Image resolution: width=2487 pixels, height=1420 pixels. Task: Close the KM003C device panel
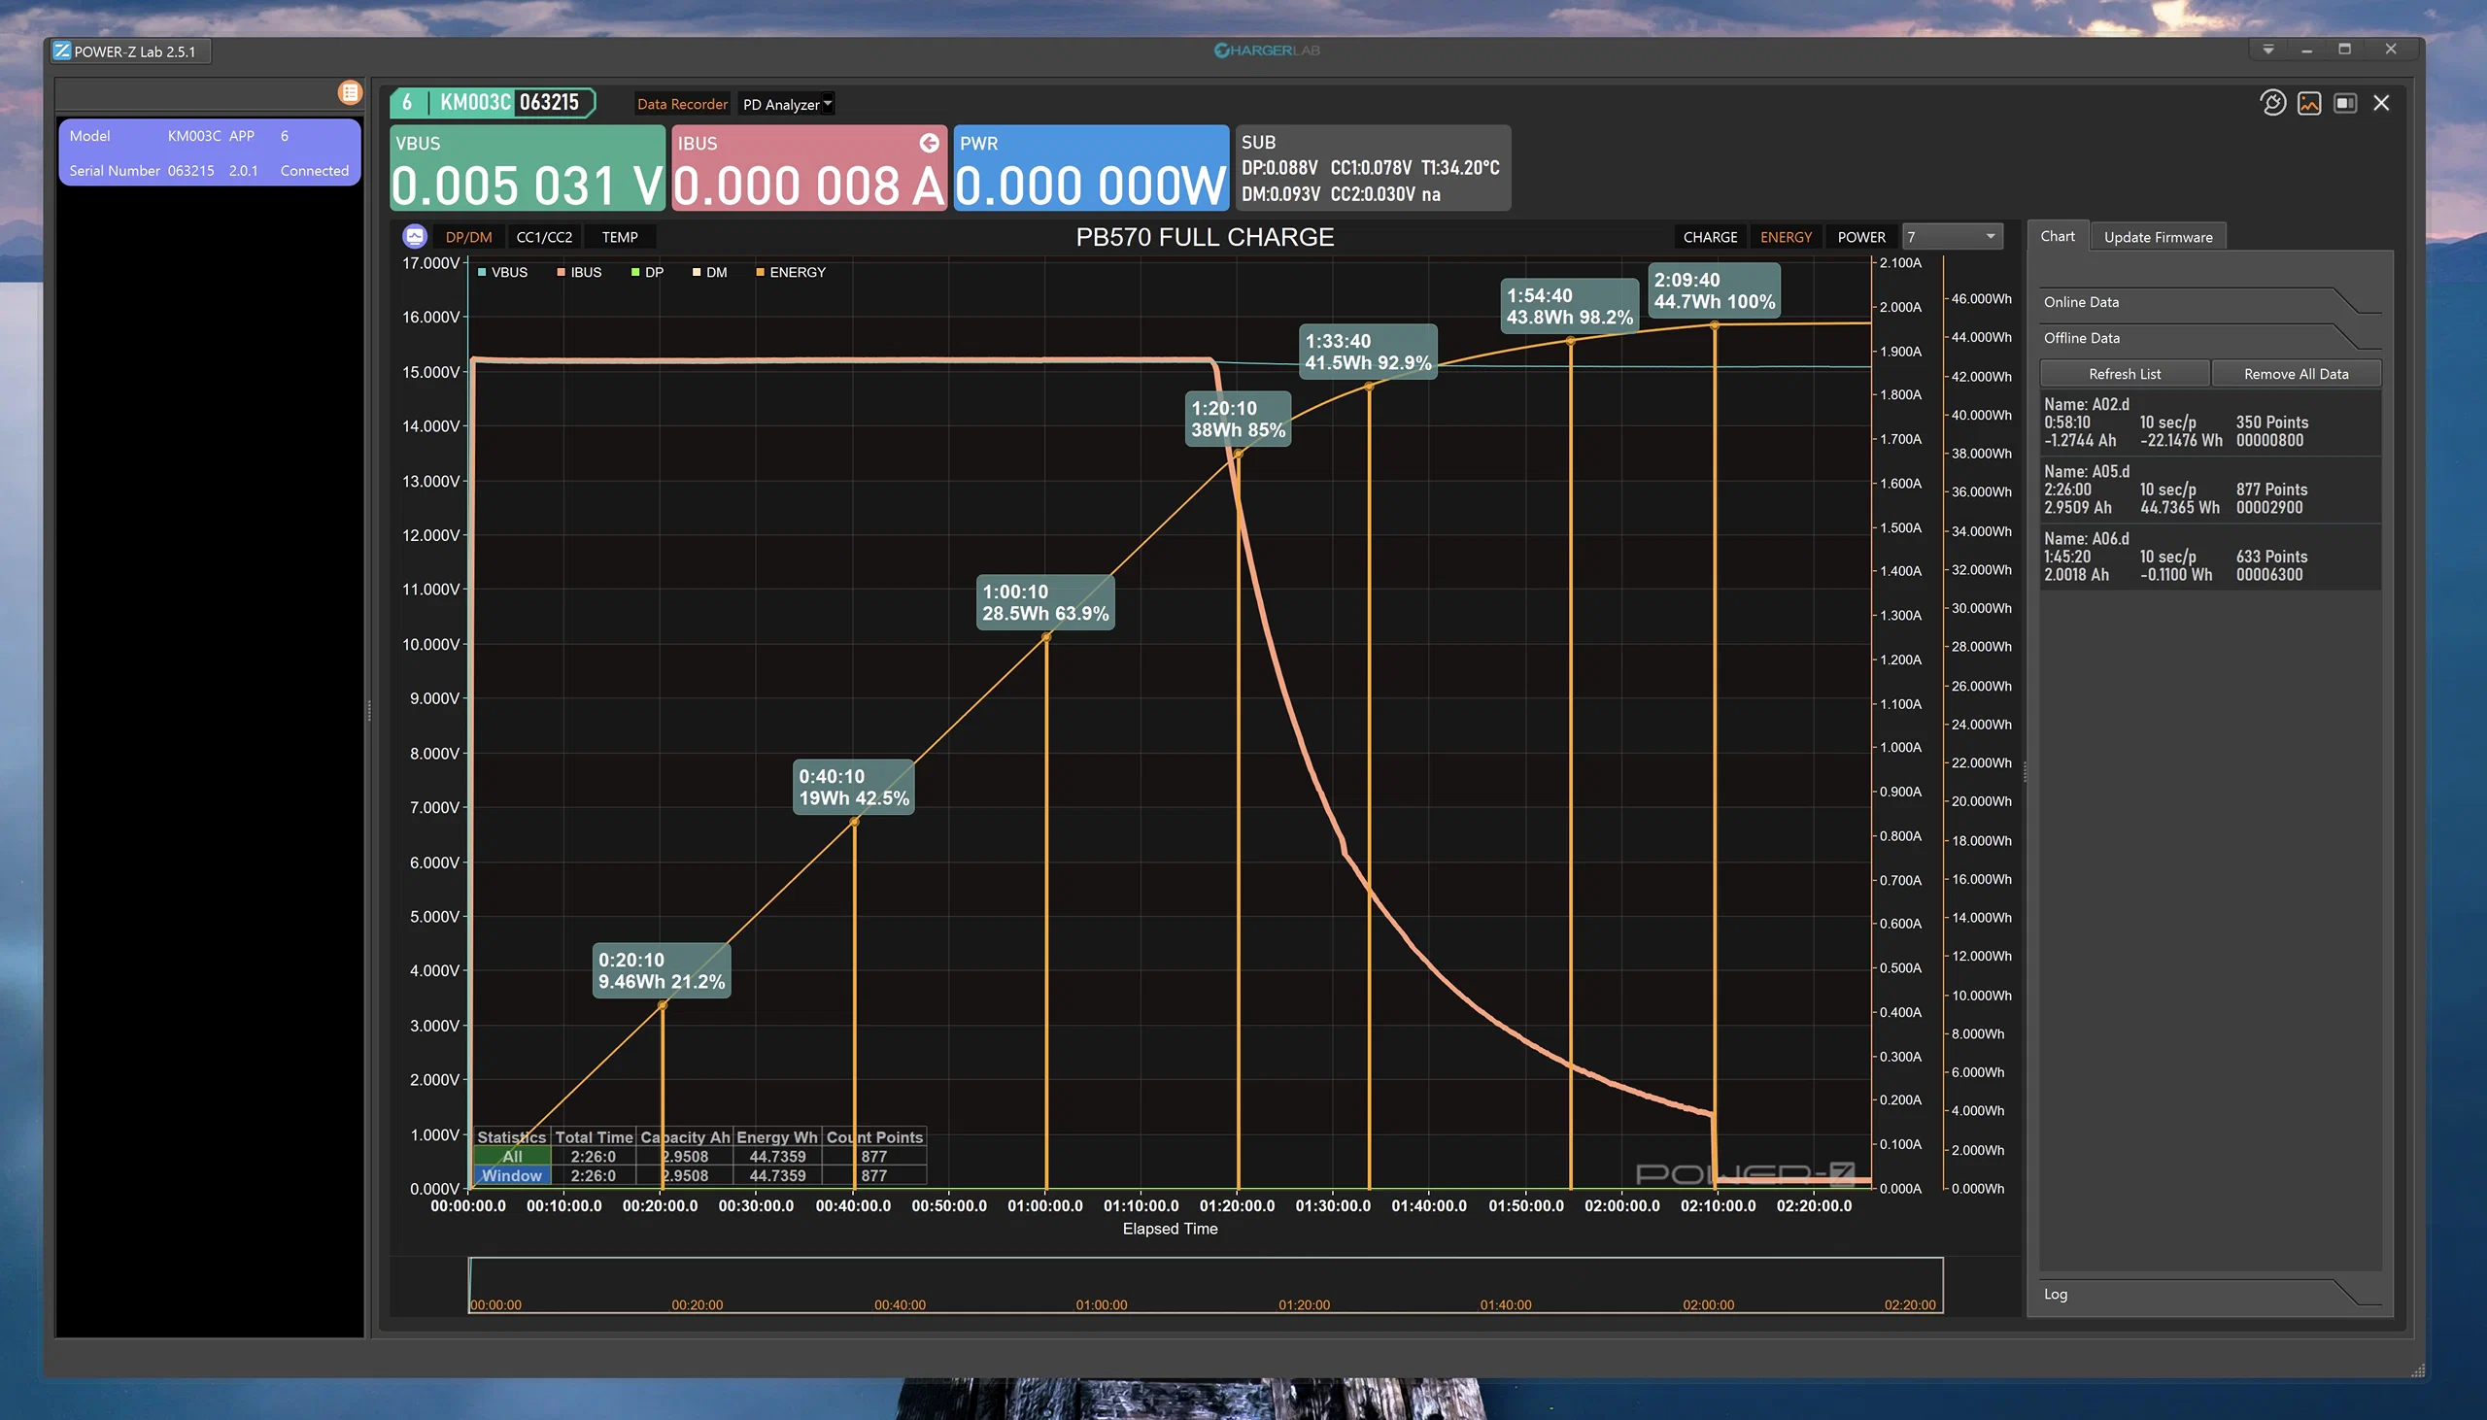pos(2381,102)
